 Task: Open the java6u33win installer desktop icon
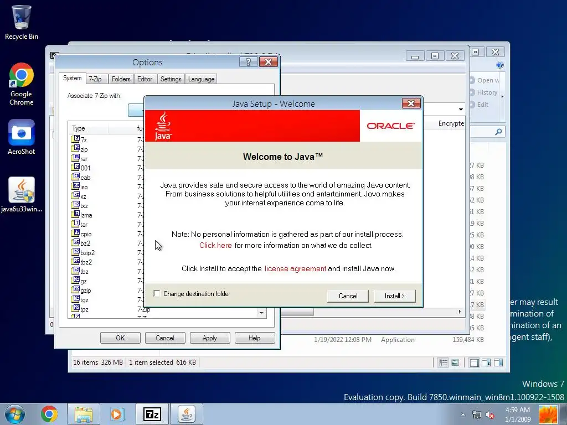point(21,194)
